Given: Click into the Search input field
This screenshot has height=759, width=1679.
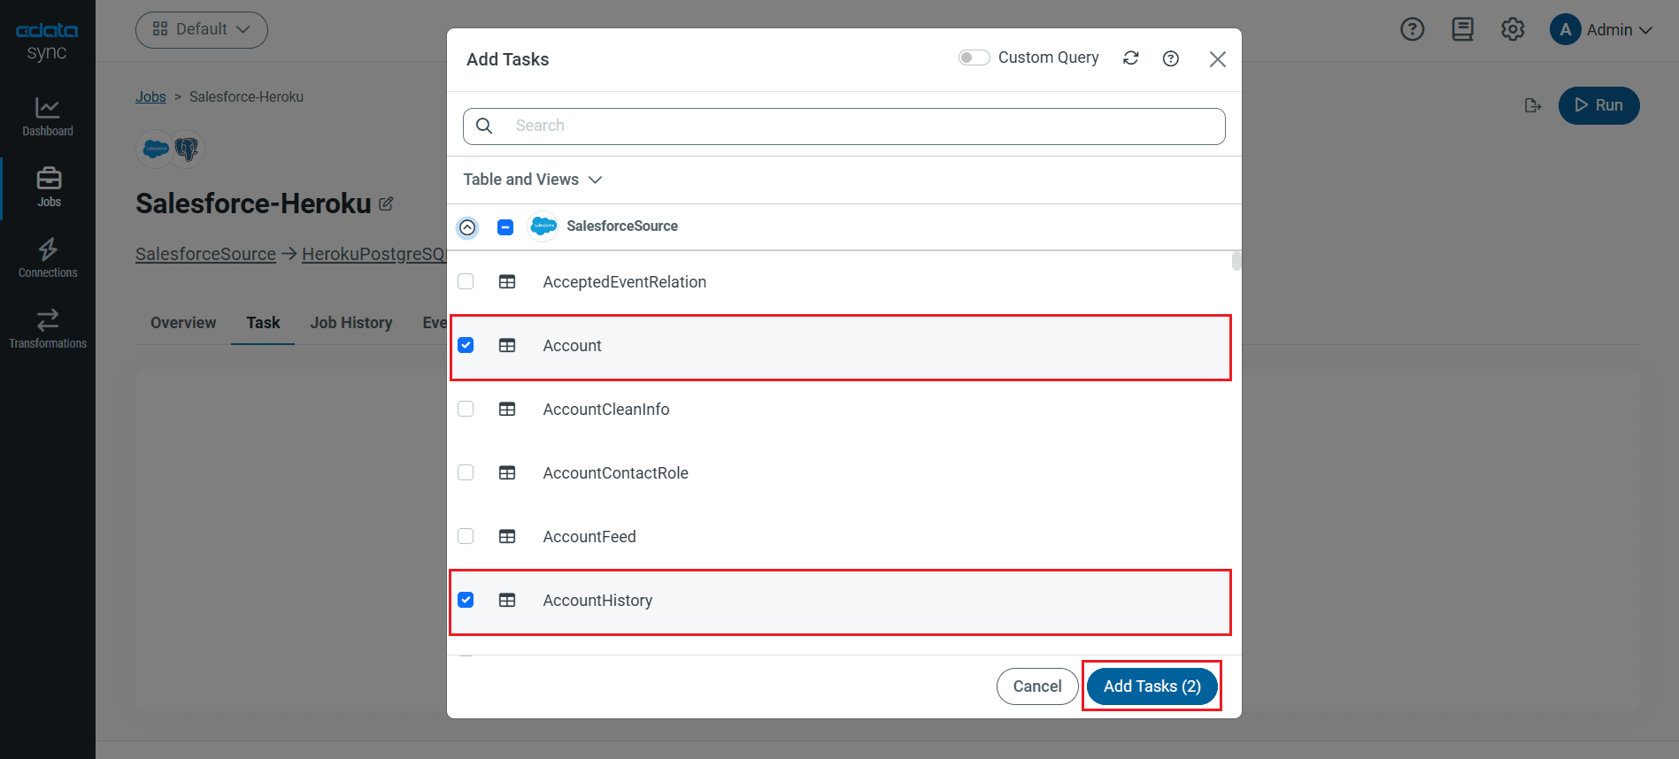Looking at the screenshot, I should pos(844,126).
